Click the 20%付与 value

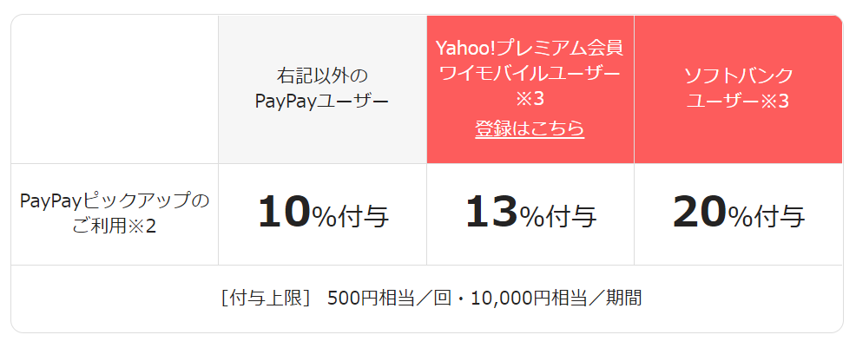click(738, 213)
